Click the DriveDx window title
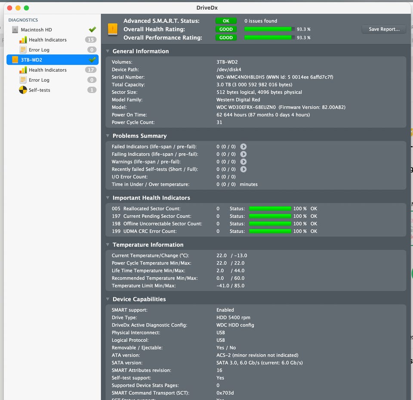Viewport: 413px width, 400px height. click(x=207, y=8)
